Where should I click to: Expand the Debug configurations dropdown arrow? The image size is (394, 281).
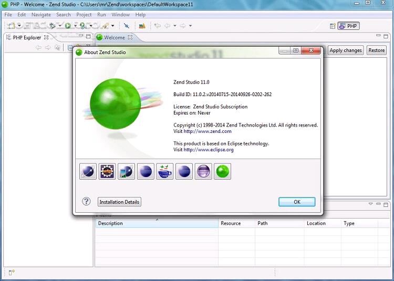point(60,26)
